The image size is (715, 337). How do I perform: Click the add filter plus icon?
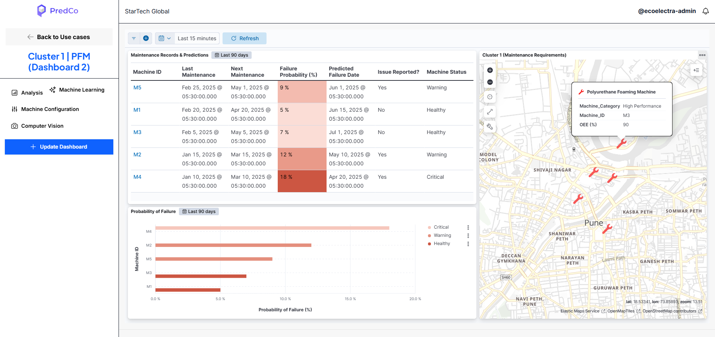[x=146, y=38]
